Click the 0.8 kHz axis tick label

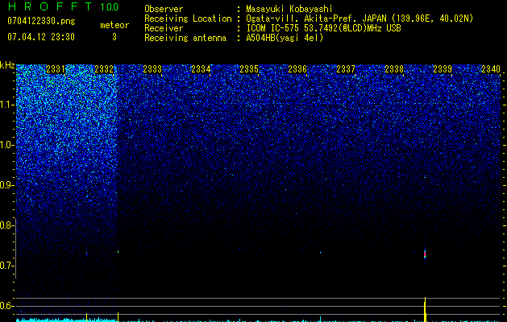point(6,225)
